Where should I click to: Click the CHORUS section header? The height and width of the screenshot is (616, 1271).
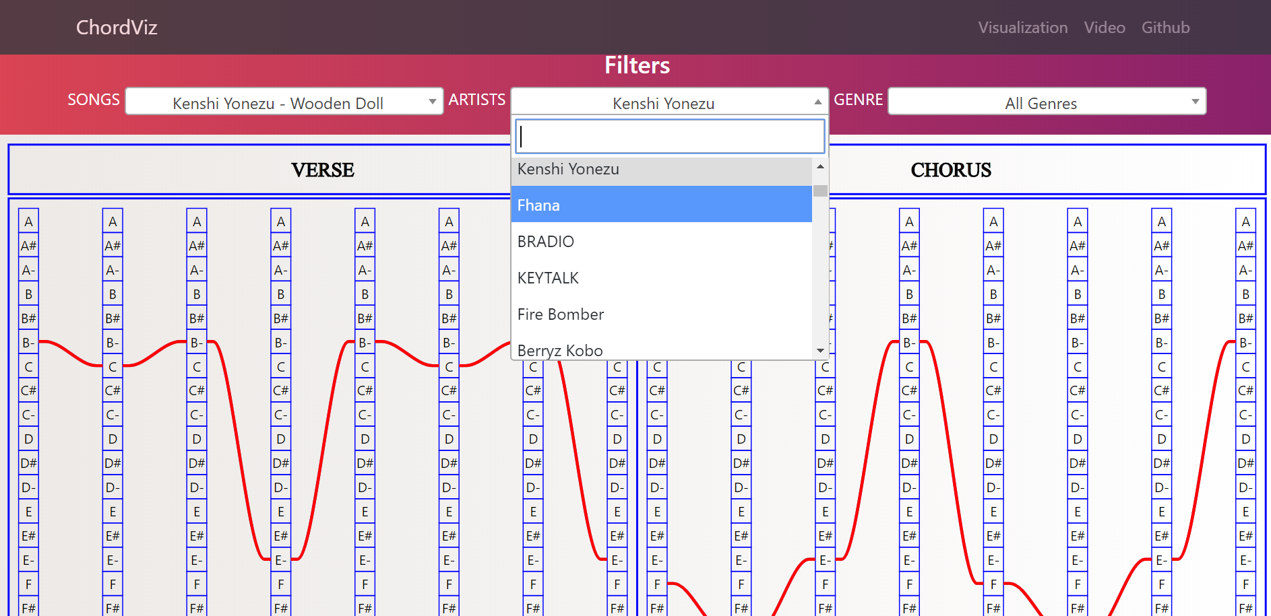point(951,170)
